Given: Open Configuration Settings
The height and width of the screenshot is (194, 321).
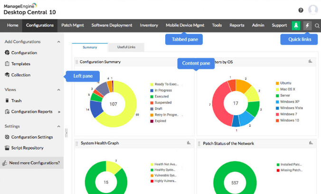Looking at the screenshot, I should [x=32, y=137].
